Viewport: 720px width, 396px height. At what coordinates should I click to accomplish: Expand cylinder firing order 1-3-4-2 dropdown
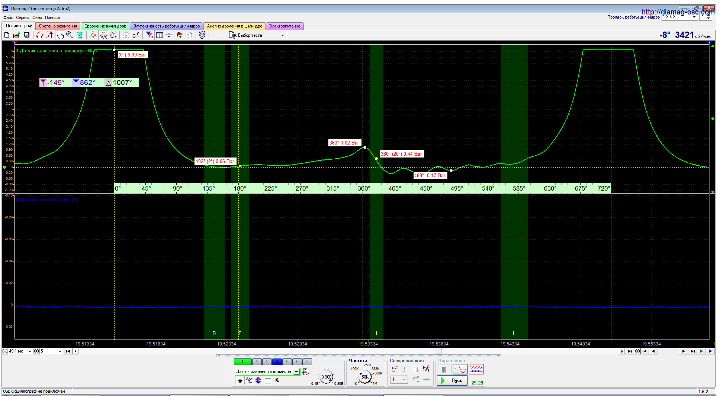(x=694, y=17)
